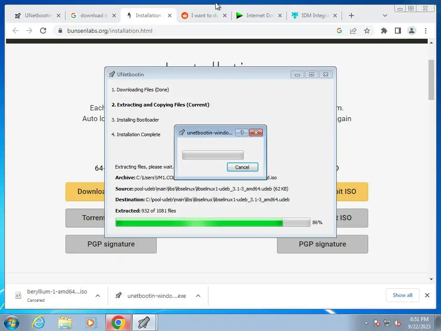The image size is (441, 331).
Task: Click the left yellow Download button
Action: click(x=85, y=192)
